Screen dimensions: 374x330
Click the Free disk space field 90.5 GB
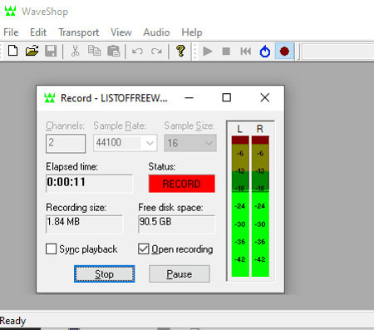coord(176,224)
